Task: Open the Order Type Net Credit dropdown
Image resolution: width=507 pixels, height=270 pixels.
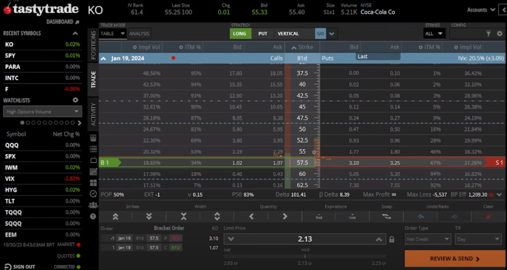Action: pos(426,239)
